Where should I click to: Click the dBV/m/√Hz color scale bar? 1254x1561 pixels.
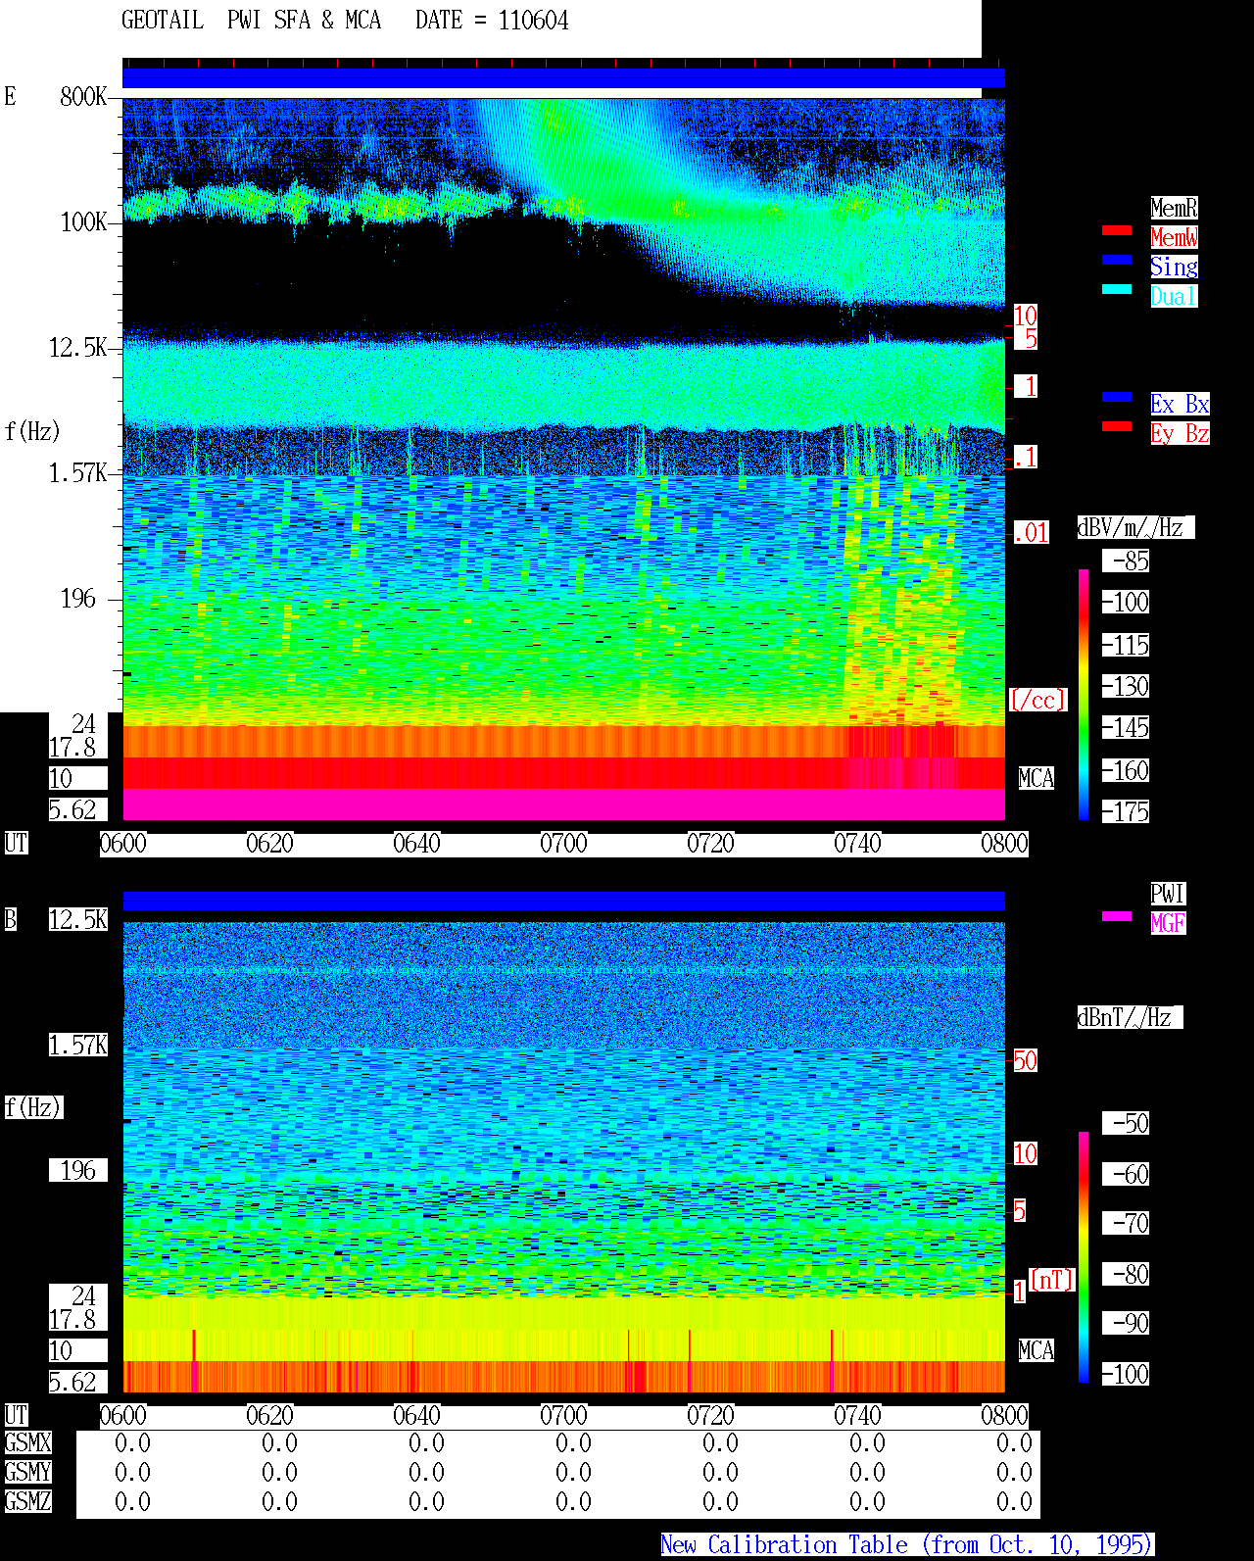(1084, 695)
